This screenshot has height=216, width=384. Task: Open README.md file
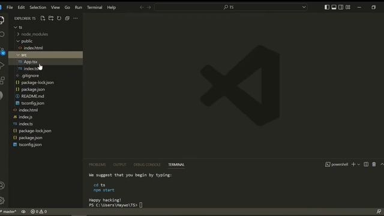tap(32, 96)
